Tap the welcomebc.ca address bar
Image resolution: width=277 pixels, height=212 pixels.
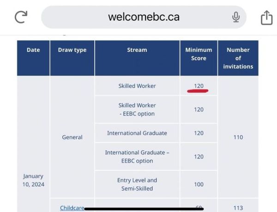click(144, 18)
